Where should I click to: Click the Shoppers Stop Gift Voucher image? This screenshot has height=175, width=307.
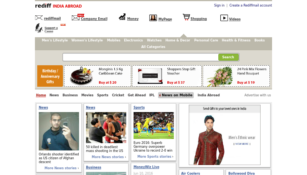150,76
